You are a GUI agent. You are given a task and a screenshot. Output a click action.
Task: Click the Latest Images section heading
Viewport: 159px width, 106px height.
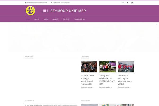[x=85, y=100]
